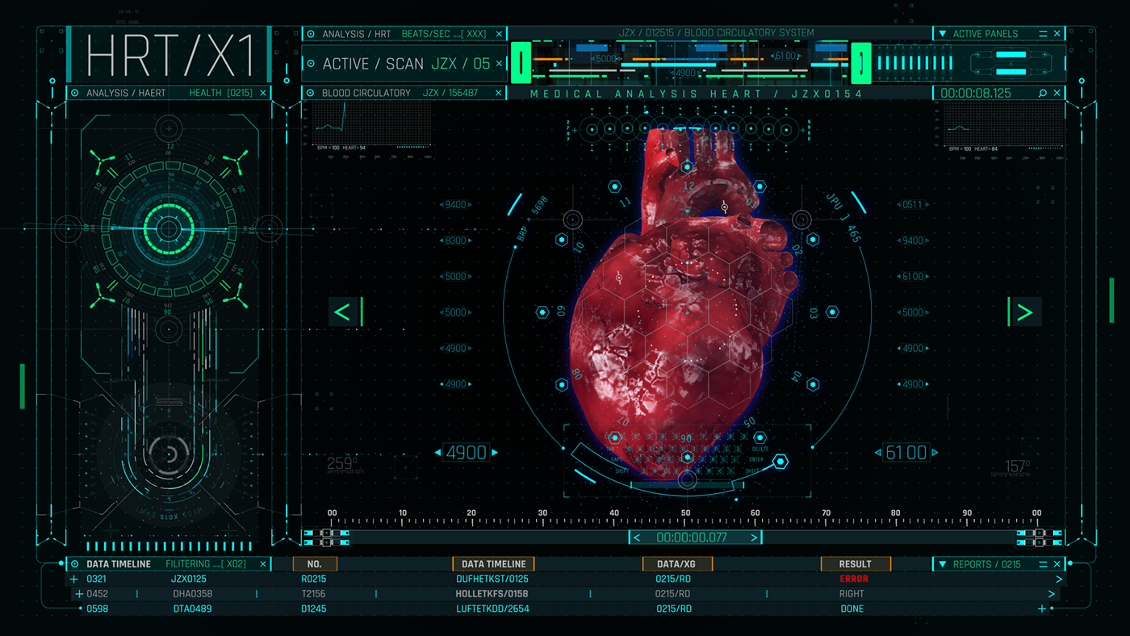1130x636 pixels.
Task: Sort by the DATA/XG column header
Action: pos(676,564)
